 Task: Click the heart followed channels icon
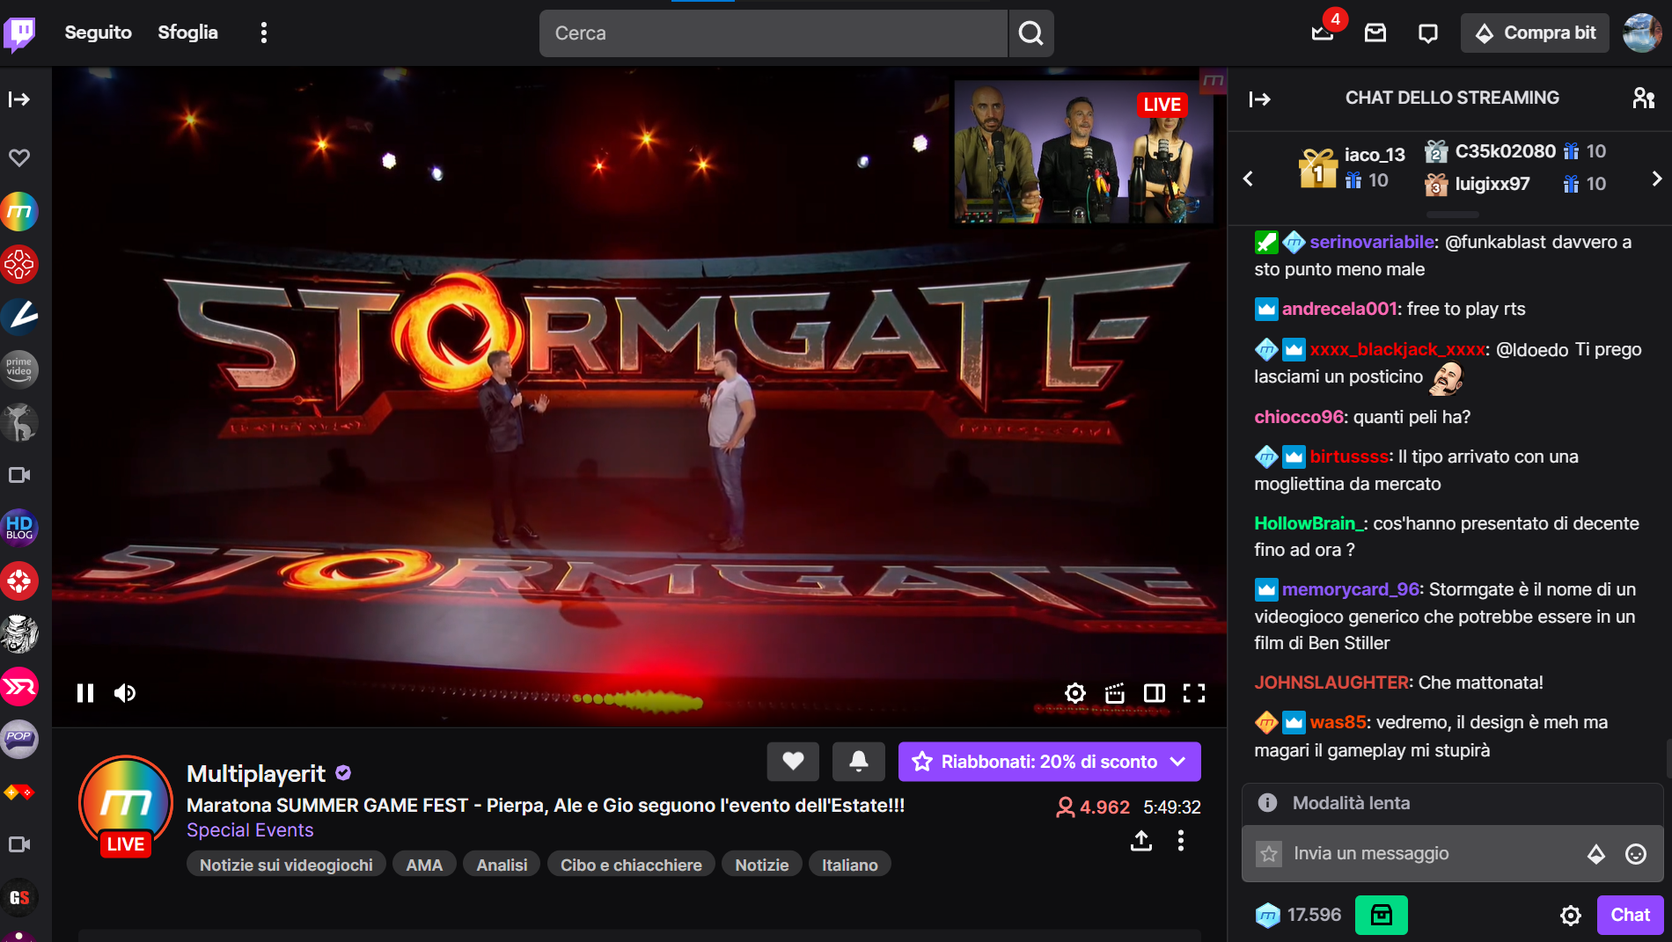(x=19, y=157)
